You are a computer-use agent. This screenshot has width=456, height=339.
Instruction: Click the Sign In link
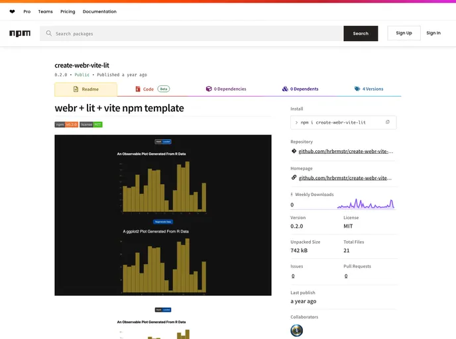pyautogui.click(x=433, y=33)
